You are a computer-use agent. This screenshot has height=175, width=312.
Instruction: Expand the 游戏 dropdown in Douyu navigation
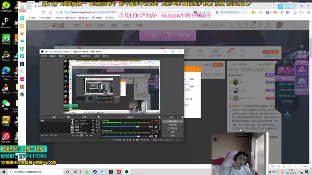[127, 25]
